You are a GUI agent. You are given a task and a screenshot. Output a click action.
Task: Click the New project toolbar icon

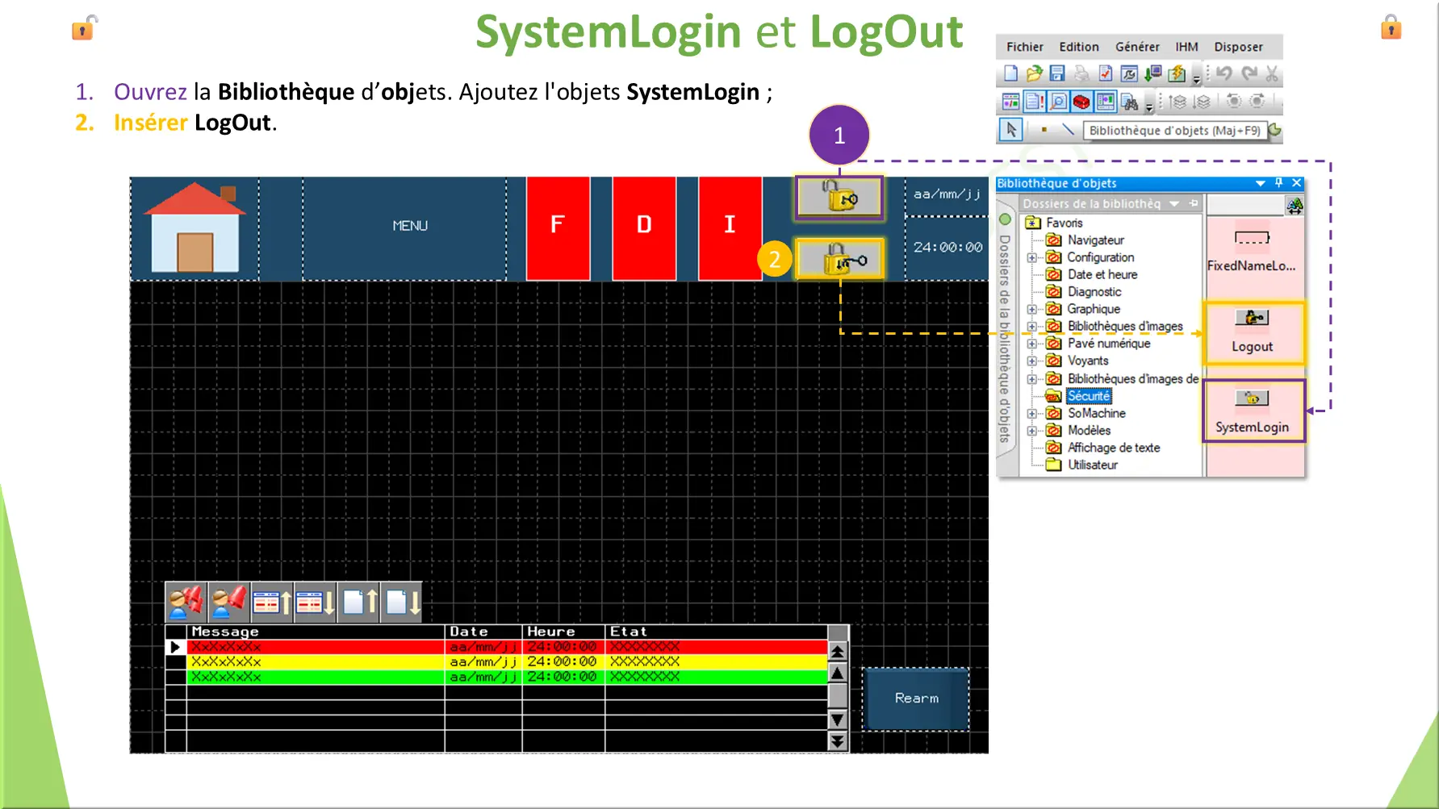coord(1010,74)
